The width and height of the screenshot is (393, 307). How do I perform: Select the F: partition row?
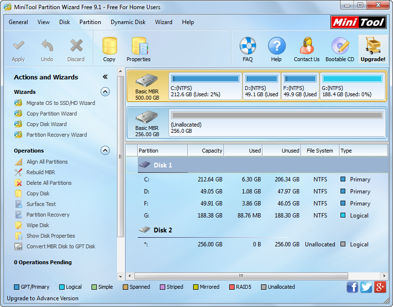(257, 204)
